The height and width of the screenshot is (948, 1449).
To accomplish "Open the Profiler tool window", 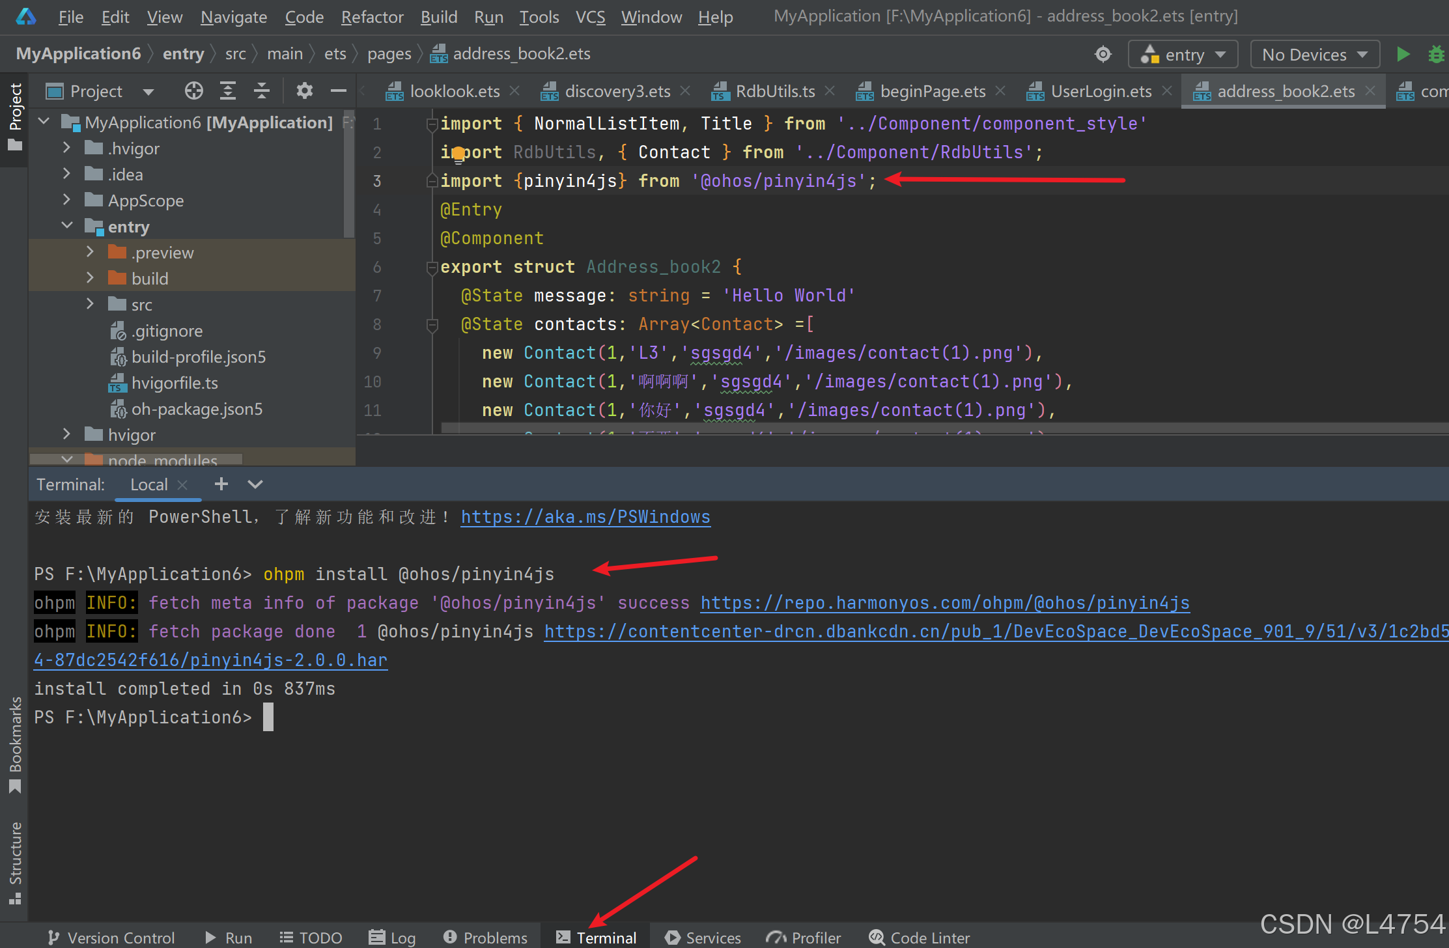I will point(803,938).
